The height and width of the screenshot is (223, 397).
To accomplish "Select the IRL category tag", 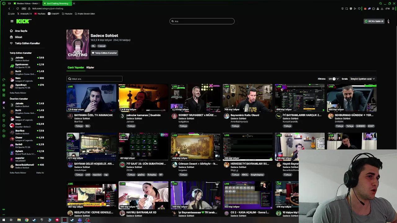I will (93, 46).
